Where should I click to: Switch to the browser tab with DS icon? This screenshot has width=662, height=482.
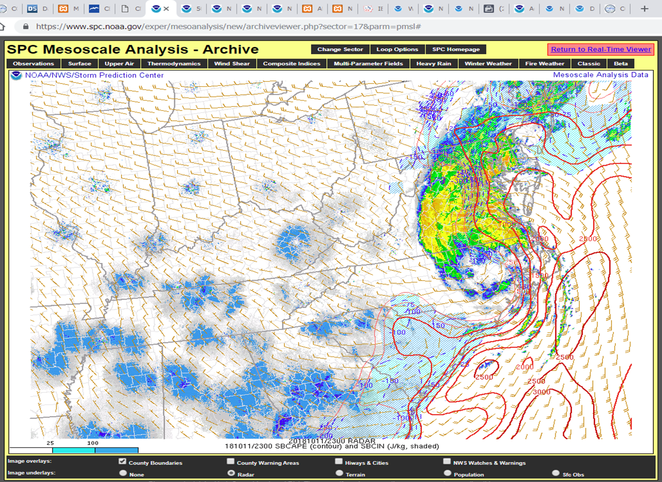pos(38,8)
